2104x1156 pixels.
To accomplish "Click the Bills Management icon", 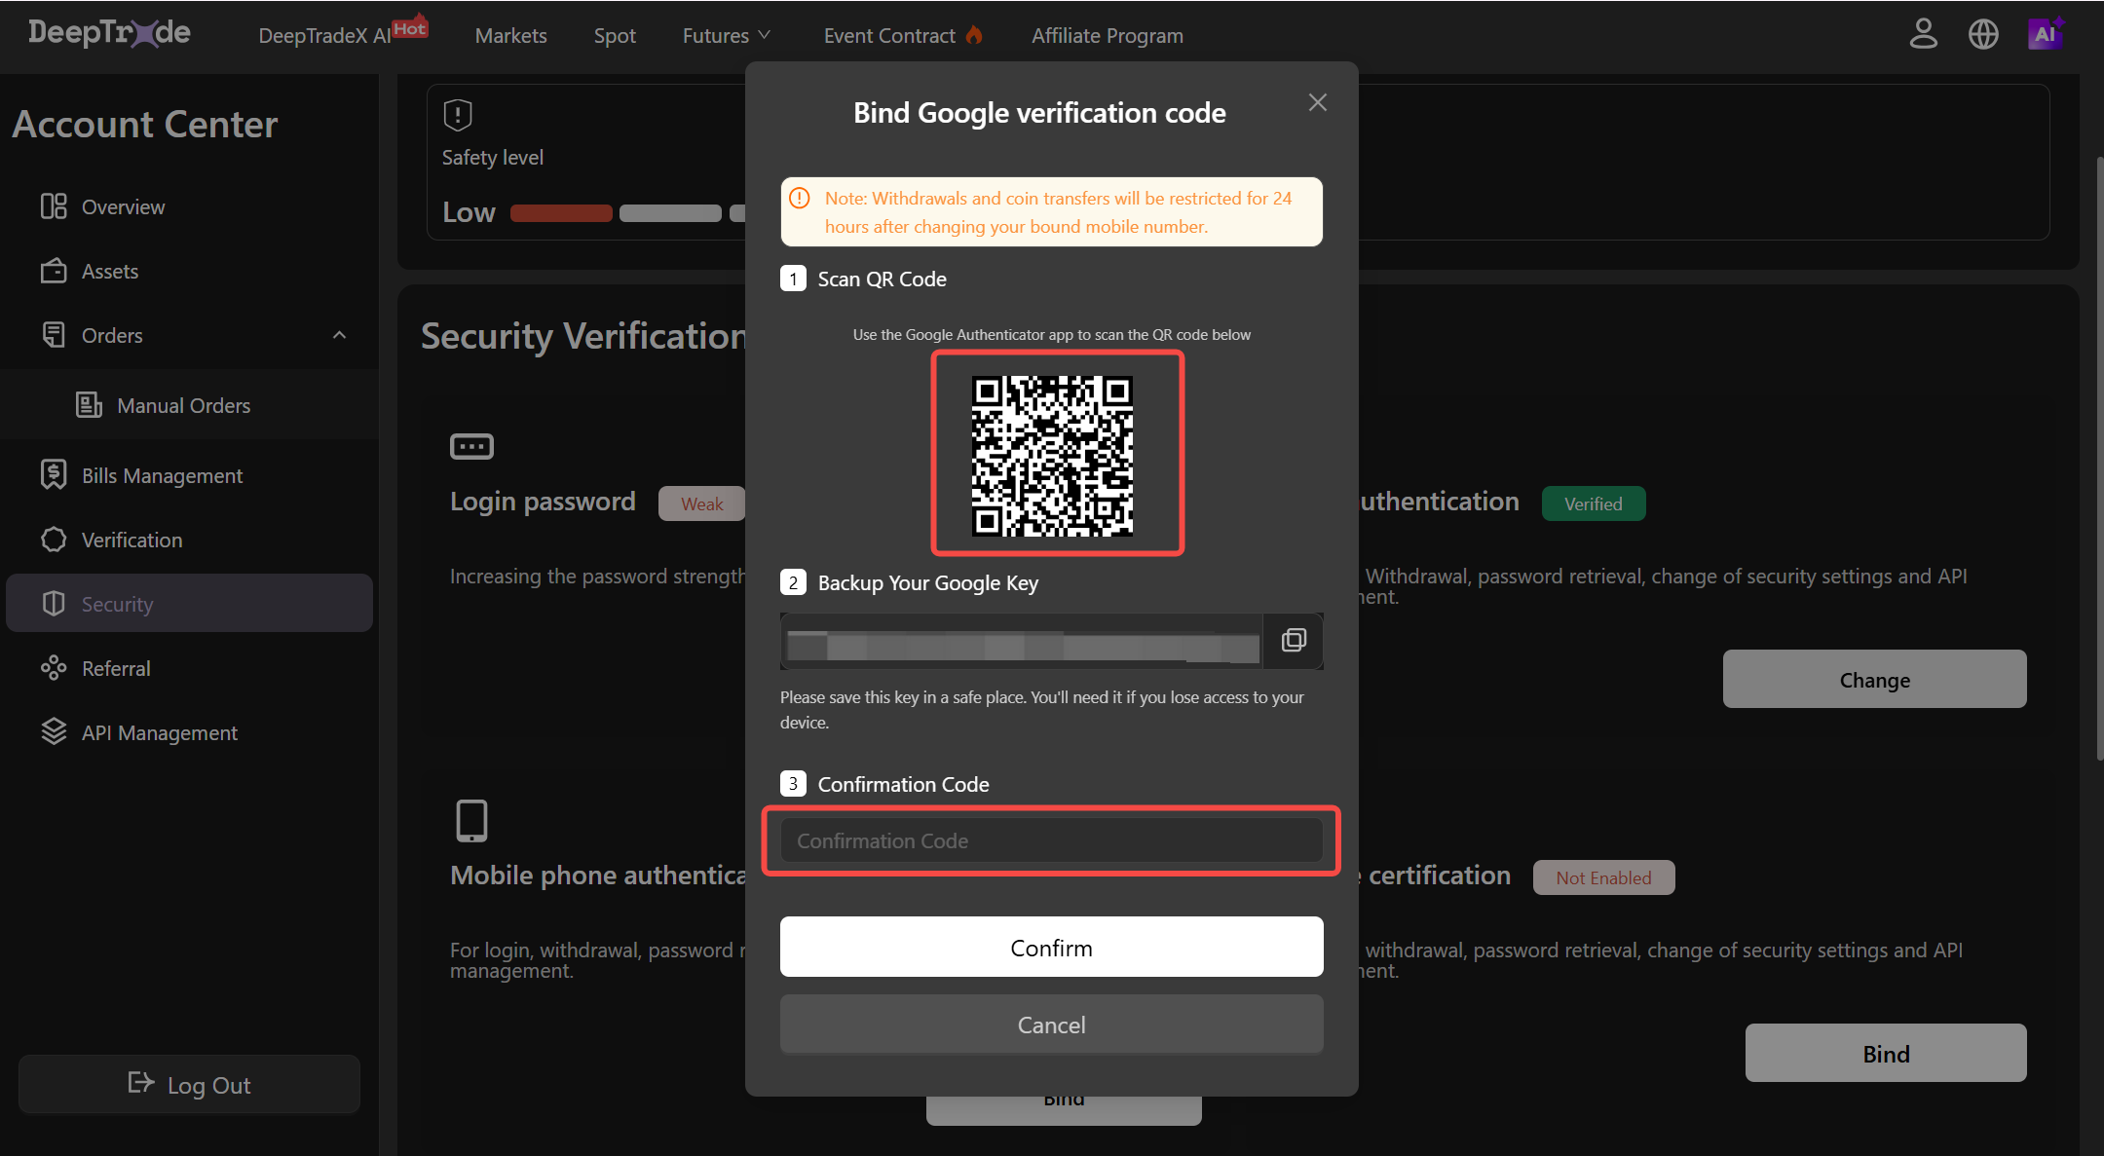I will (54, 474).
